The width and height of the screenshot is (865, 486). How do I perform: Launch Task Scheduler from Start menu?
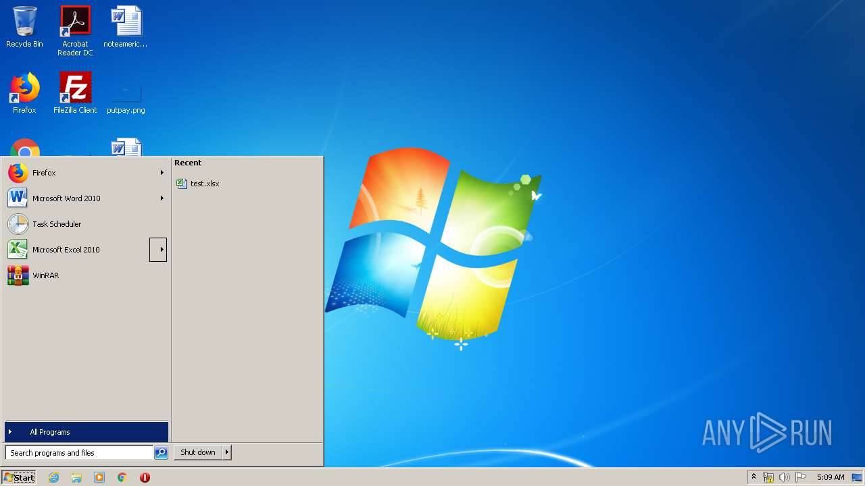click(86, 224)
